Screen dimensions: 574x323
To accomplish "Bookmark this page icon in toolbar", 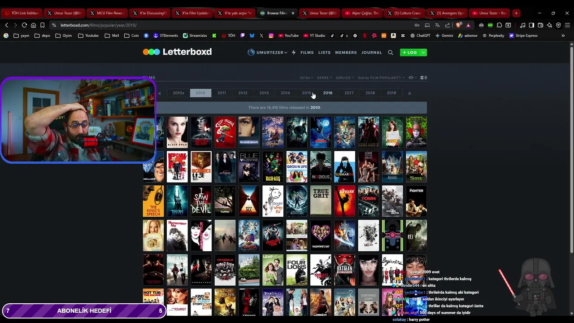I will [x=42, y=25].
